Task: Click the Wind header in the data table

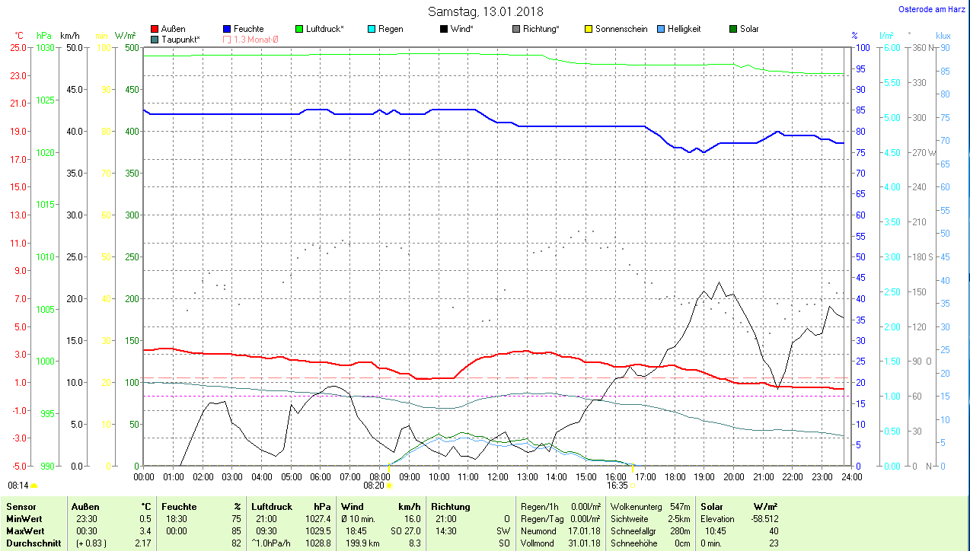Action: [352, 506]
